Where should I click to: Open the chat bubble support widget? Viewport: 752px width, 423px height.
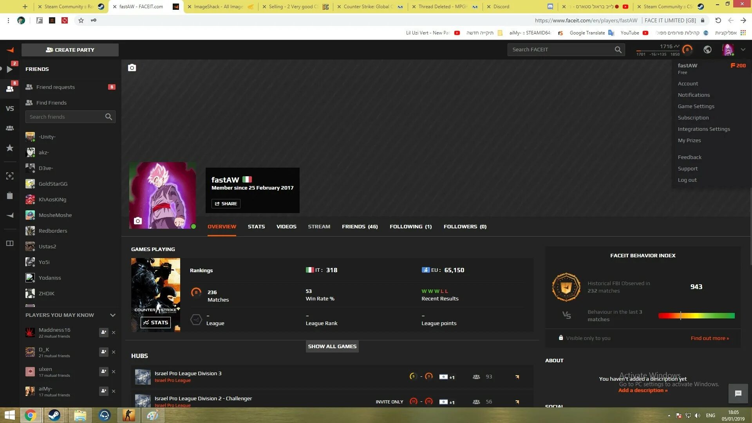pyautogui.click(x=738, y=394)
